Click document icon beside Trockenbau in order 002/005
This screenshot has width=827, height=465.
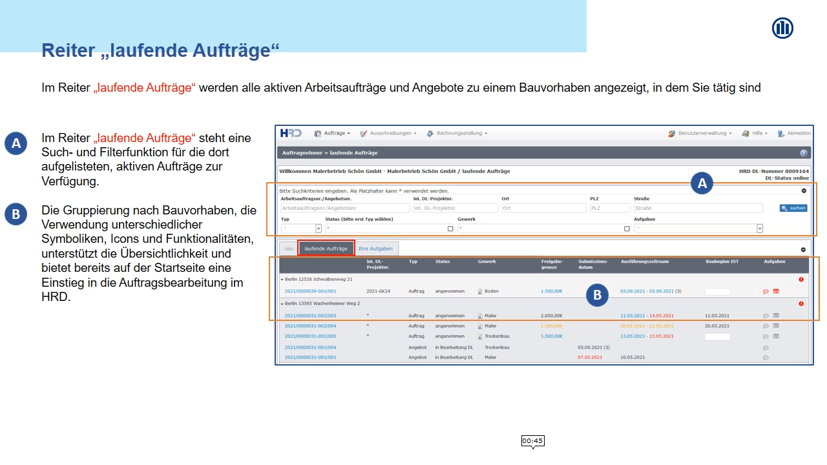(x=480, y=336)
